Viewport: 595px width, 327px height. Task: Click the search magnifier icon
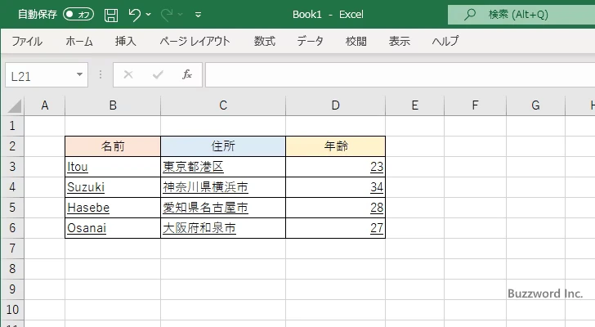click(470, 15)
